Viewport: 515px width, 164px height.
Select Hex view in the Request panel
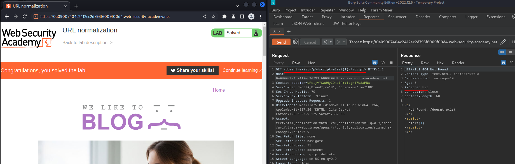pos(311,63)
